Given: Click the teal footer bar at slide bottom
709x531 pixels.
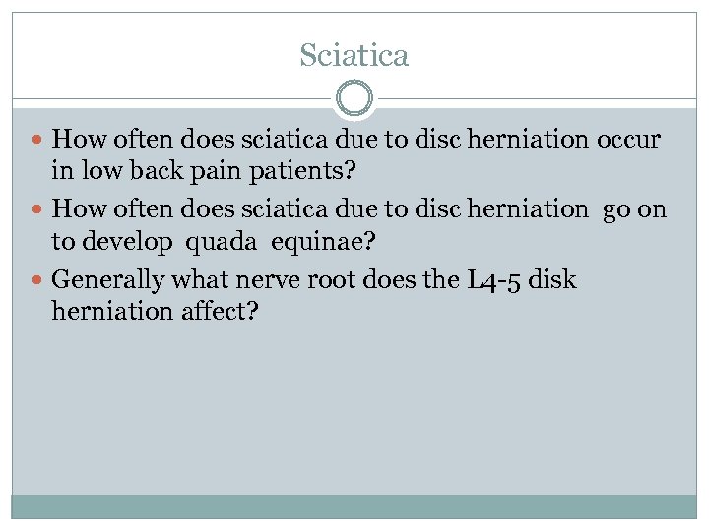Looking at the screenshot, I should pos(354,505).
